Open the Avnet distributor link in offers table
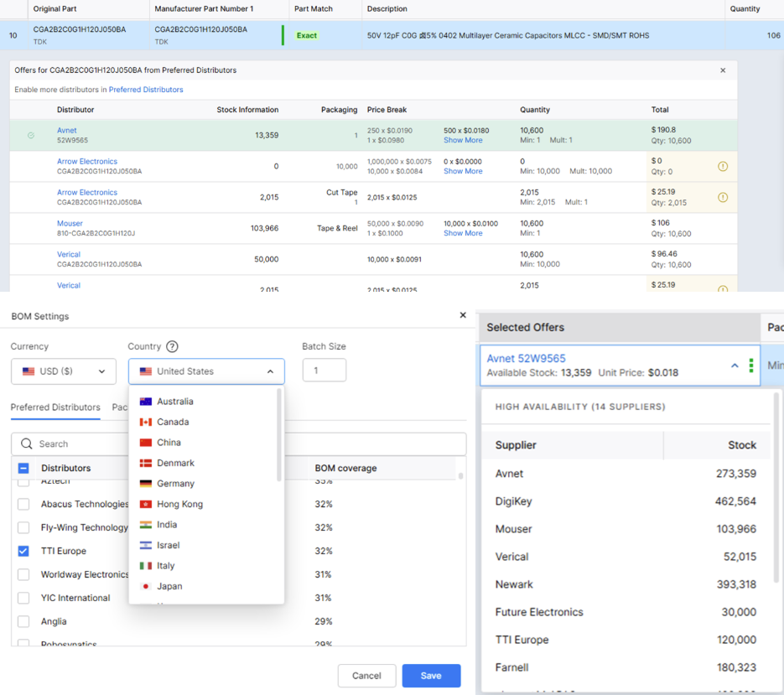784x695 pixels. [x=67, y=131]
